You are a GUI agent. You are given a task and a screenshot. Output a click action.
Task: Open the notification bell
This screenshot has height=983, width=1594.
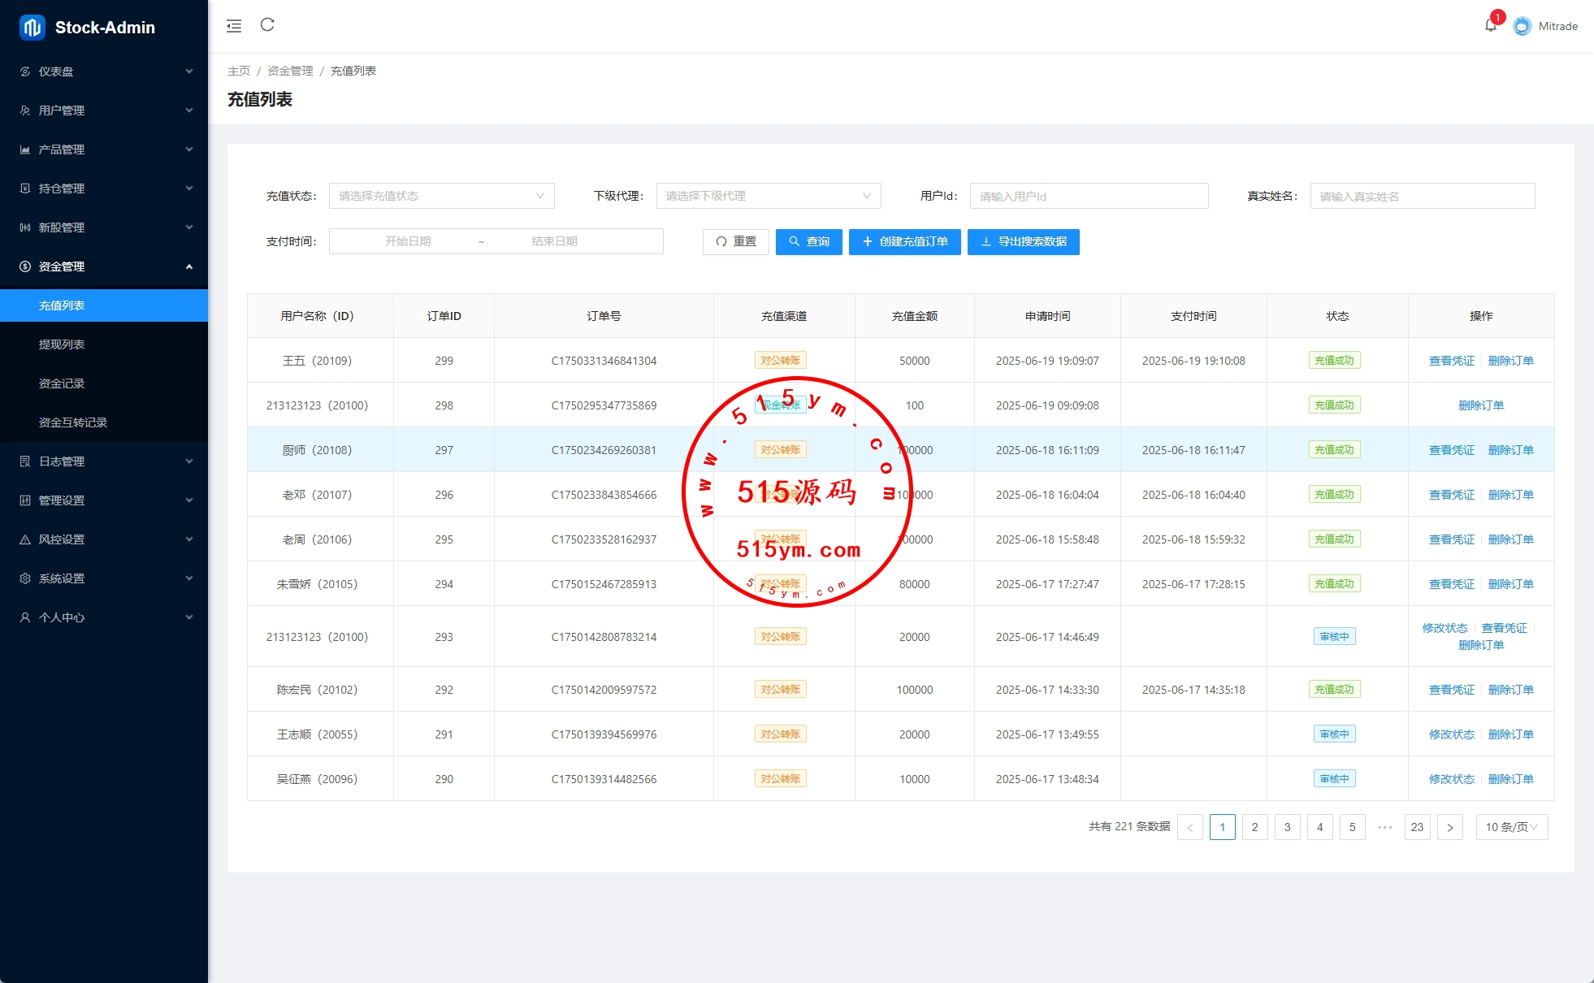click(x=1490, y=26)
